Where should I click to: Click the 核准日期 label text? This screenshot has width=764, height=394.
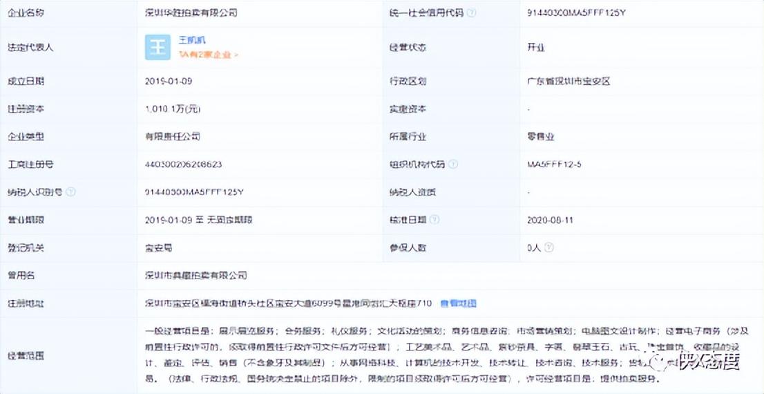point(408,220)
